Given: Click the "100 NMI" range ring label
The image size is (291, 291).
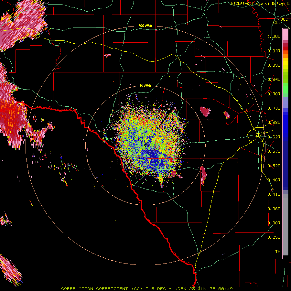Looking at the screenshot, I should coord(145,26).
